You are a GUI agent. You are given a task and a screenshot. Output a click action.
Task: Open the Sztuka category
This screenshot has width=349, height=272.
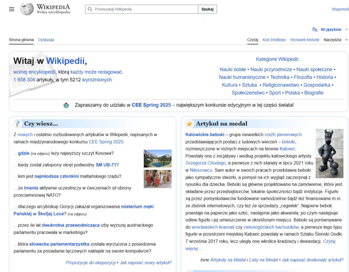[249, 85]
